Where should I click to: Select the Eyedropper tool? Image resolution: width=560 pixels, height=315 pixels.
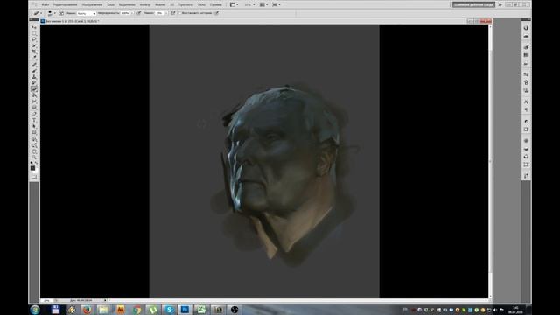click(x=34, y=57)
